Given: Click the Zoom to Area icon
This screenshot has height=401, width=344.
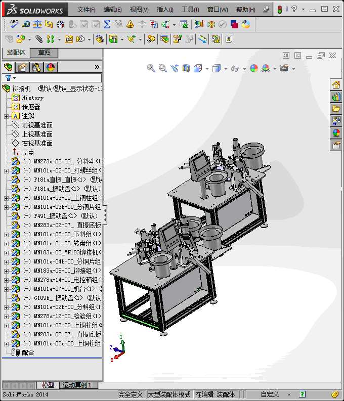Looking at the screenshot, I should click(x=163, y=68).
